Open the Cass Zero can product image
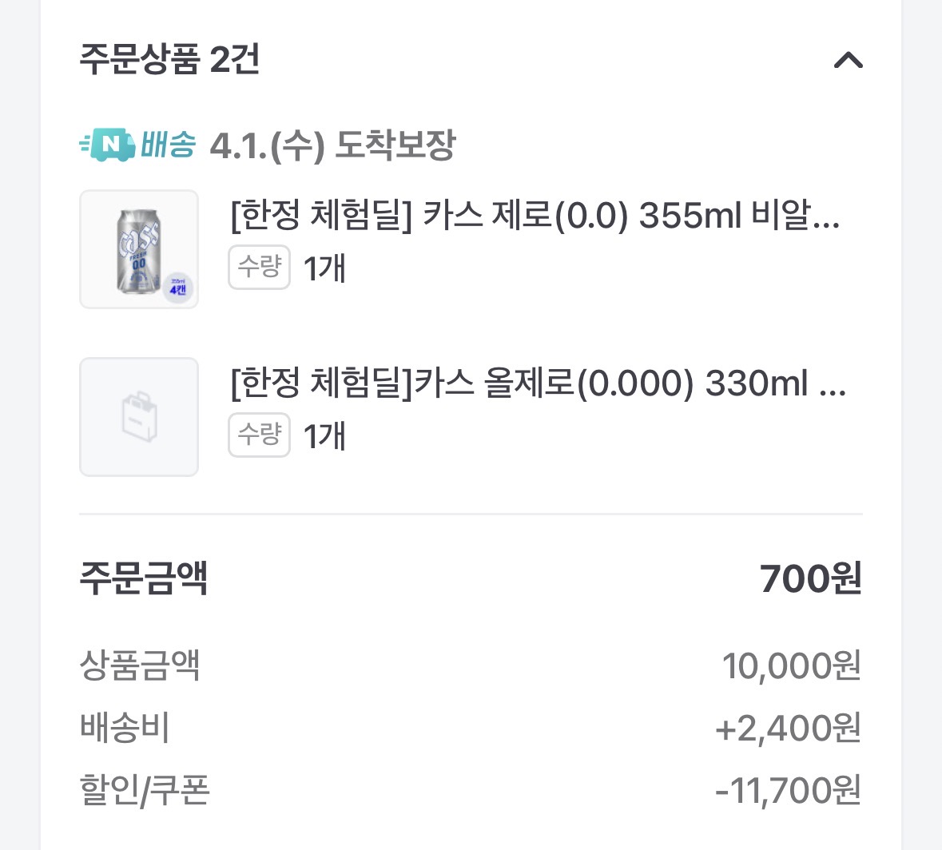The width and height of the screenshot is (942, 850). [137, 249]
